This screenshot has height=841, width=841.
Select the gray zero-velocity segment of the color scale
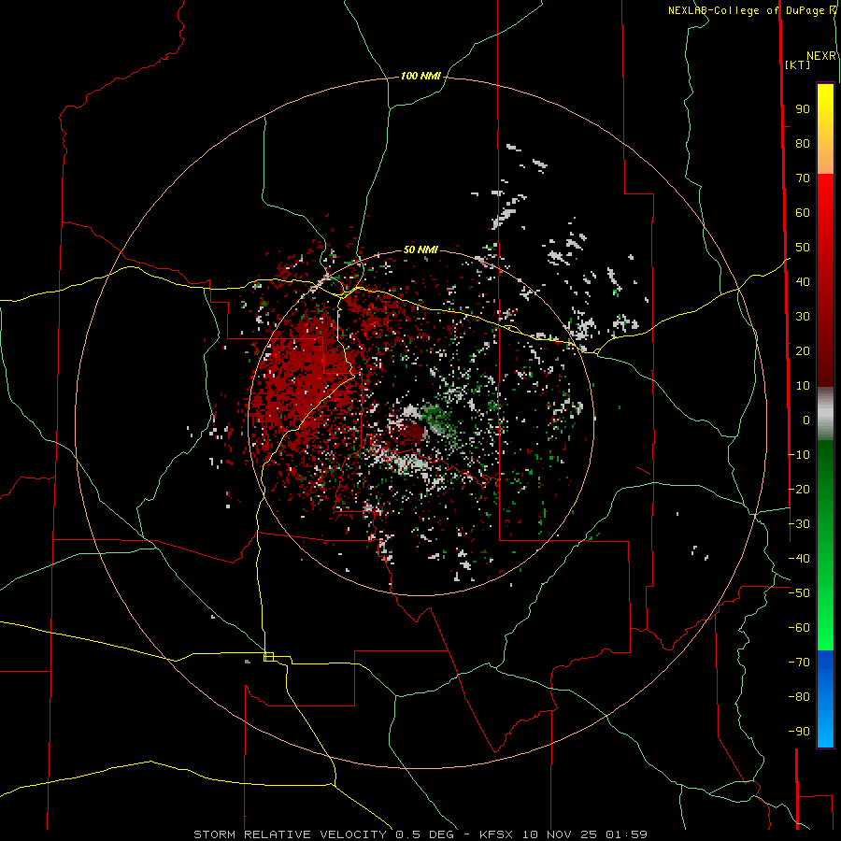[x=825, y=414]
